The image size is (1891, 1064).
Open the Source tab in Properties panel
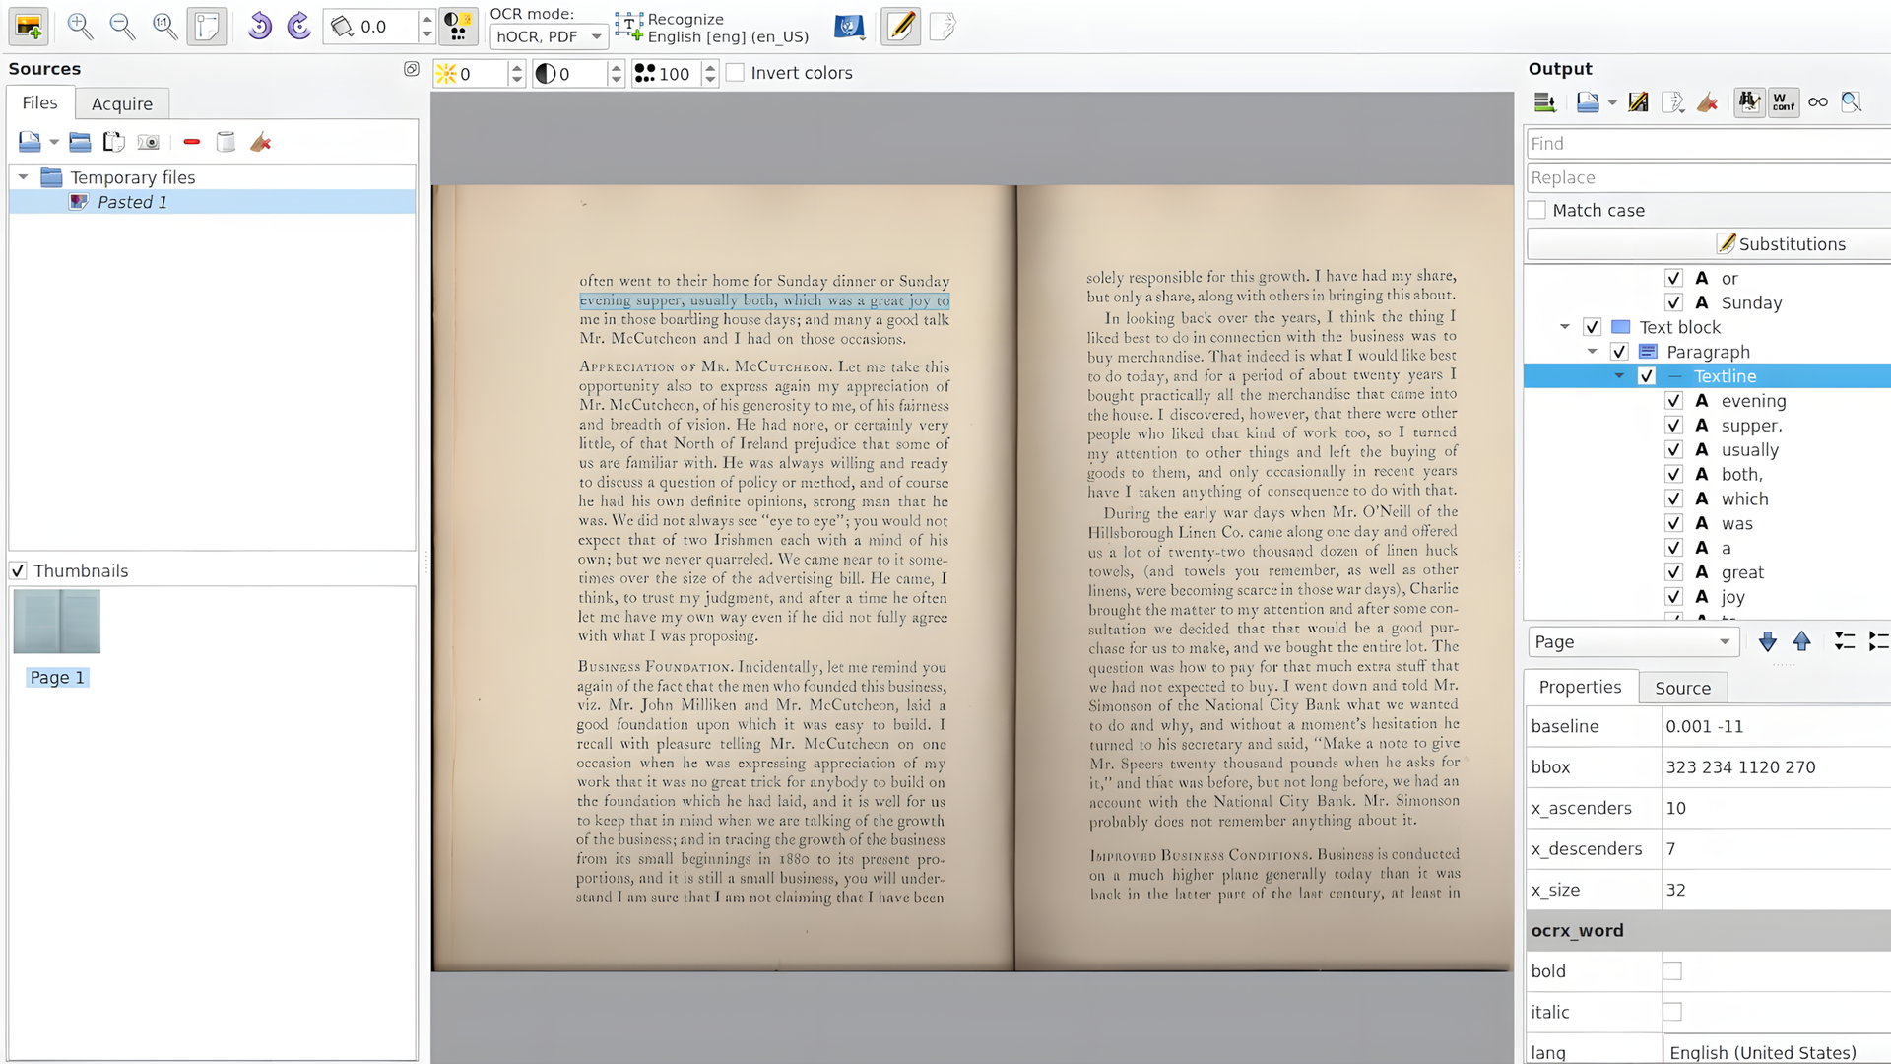pyautogui.click(x=1682, y=688)
